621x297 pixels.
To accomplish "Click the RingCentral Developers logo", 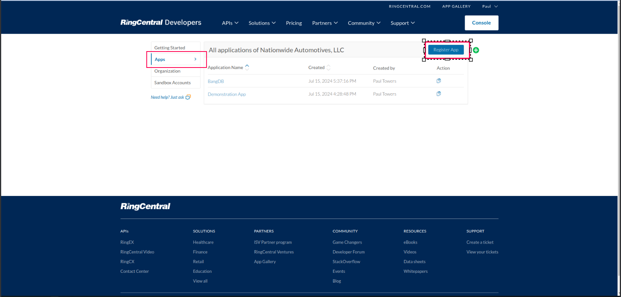I will 161,23.
